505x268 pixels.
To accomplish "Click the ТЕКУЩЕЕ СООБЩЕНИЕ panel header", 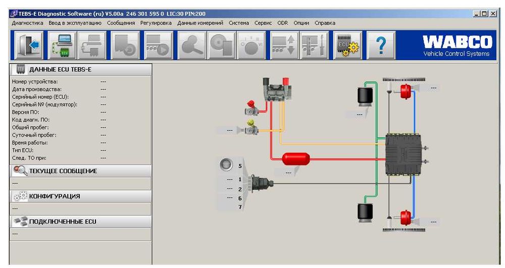I will (x=80, y=171).
